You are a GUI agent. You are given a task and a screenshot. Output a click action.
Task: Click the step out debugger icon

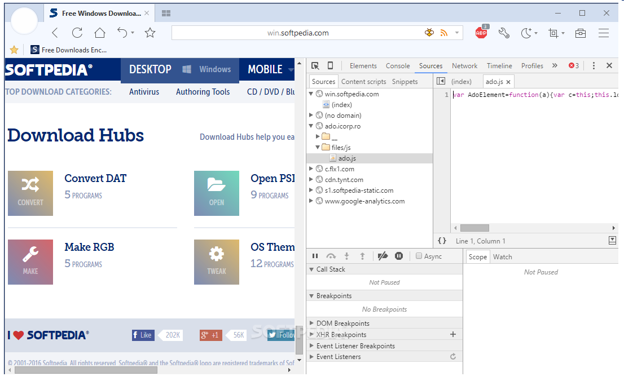362,256
